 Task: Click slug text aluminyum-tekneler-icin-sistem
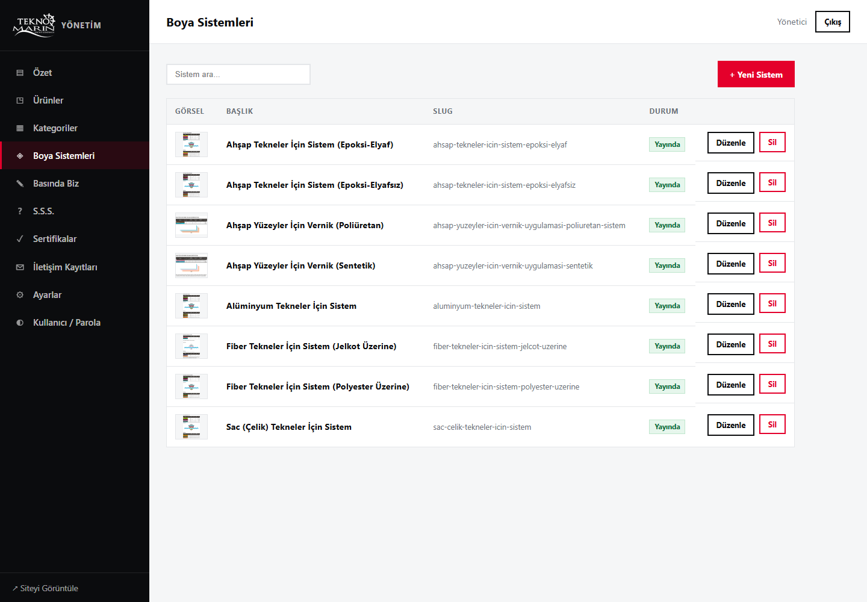486,306
